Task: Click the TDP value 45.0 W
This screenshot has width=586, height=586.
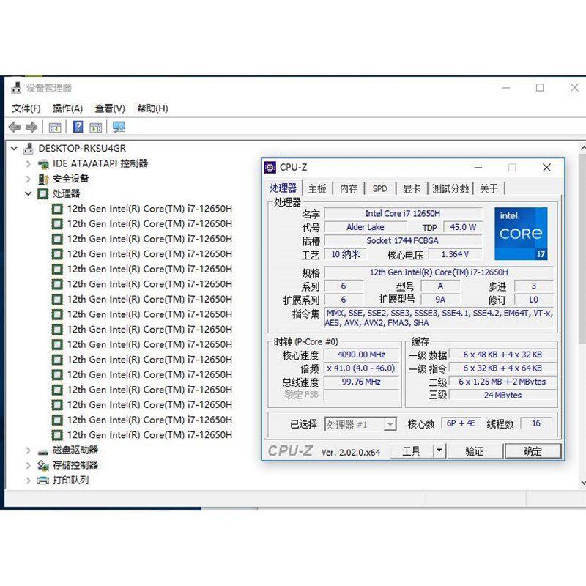Action: coord(463,227)
